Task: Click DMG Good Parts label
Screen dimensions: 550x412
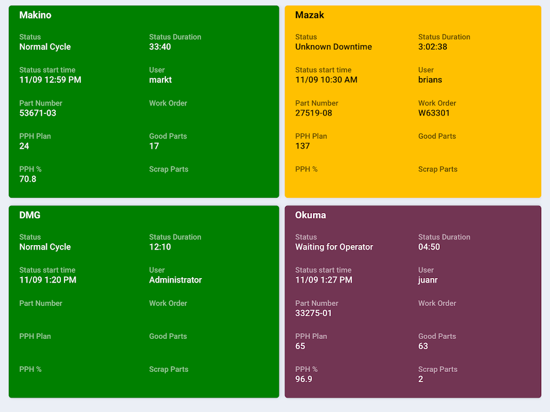Action: [x=168, y=336]
